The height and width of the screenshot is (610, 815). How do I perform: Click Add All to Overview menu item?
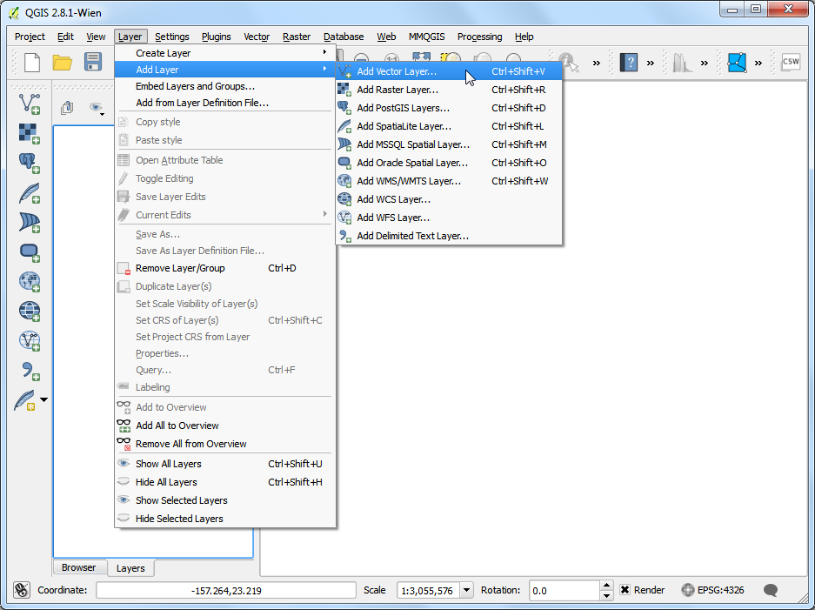coord(225,426)
